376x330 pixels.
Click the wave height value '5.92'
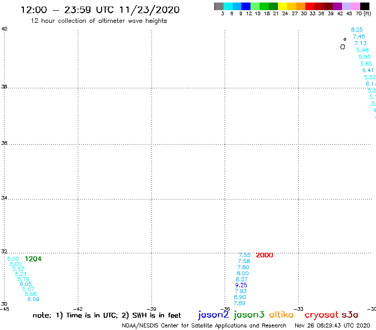click(18, 269)
